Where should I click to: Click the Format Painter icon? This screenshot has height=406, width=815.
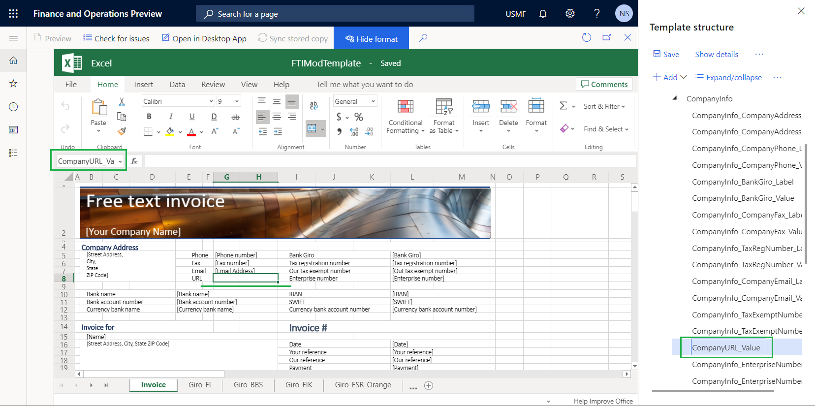(x=122, y=131)
